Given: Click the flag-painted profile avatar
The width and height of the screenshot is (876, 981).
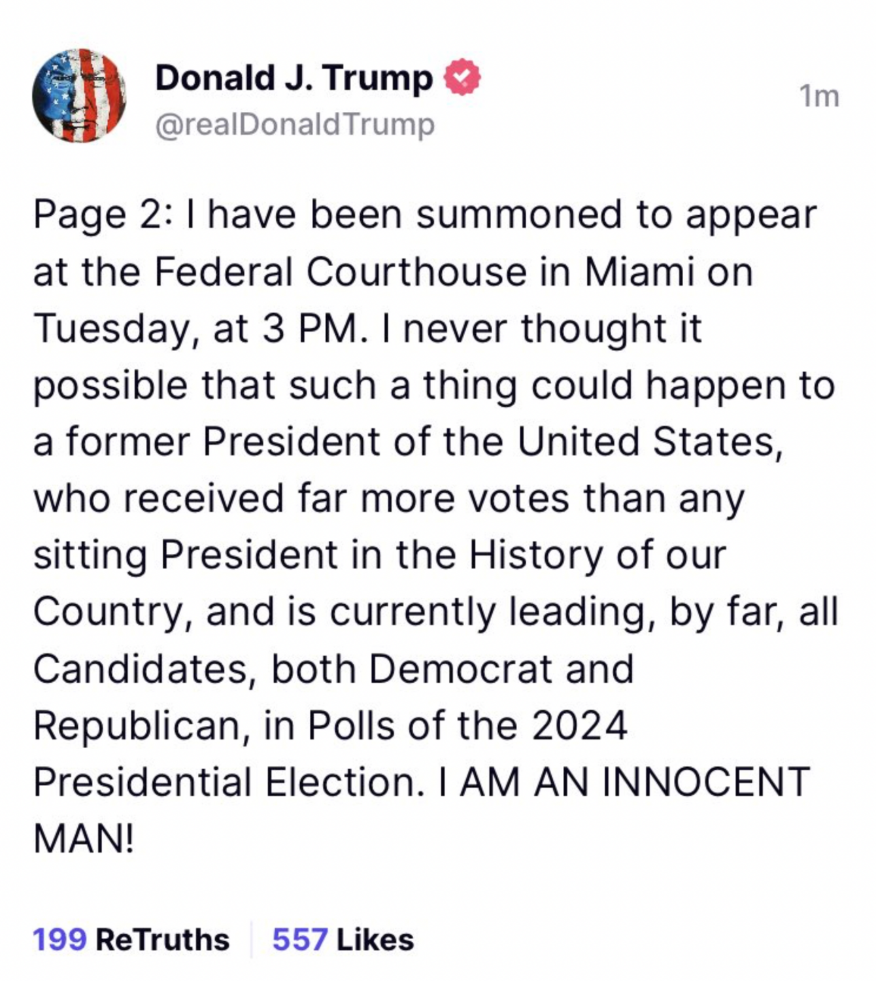Looking at the screenshot, I should coord(79,95).
